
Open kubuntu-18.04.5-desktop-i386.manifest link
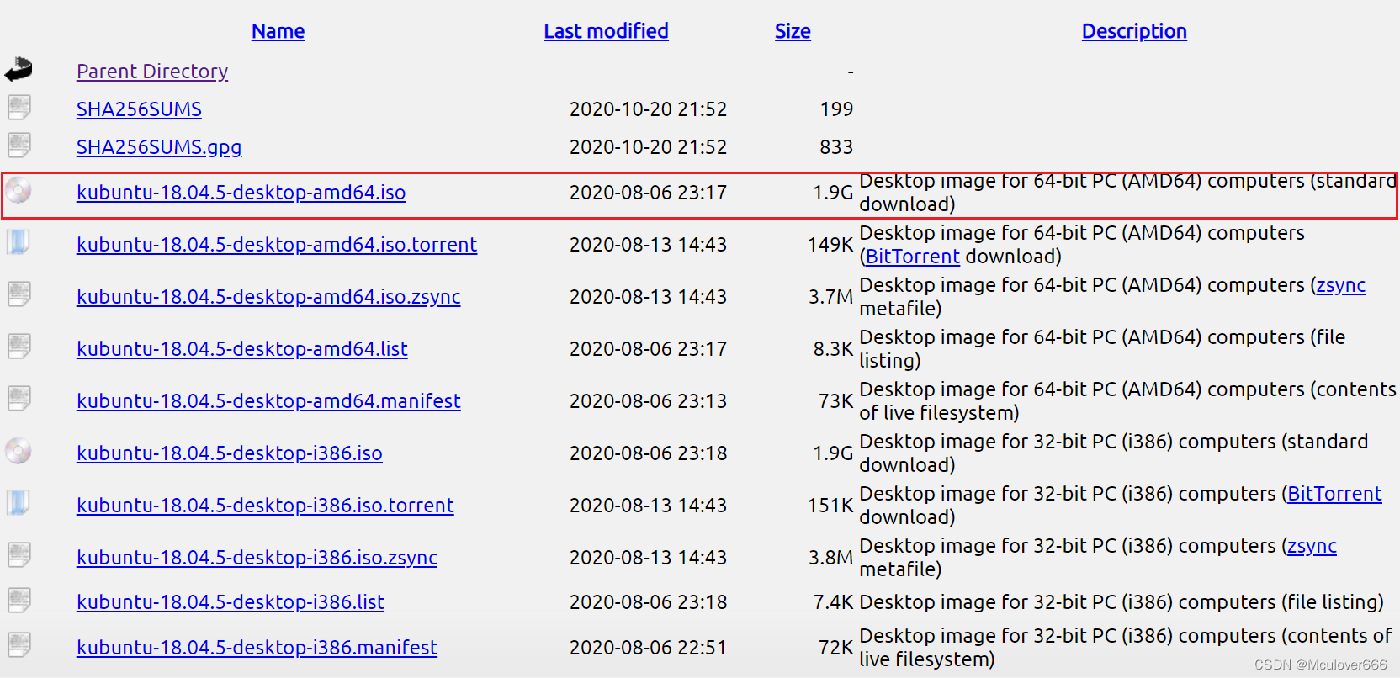coord(257,648)
